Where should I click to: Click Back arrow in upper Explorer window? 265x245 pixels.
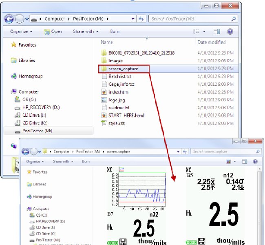click(x=9, y=19)
